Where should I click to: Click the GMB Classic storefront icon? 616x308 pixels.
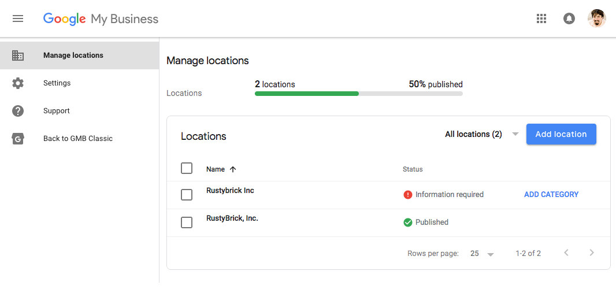(18, 139)
